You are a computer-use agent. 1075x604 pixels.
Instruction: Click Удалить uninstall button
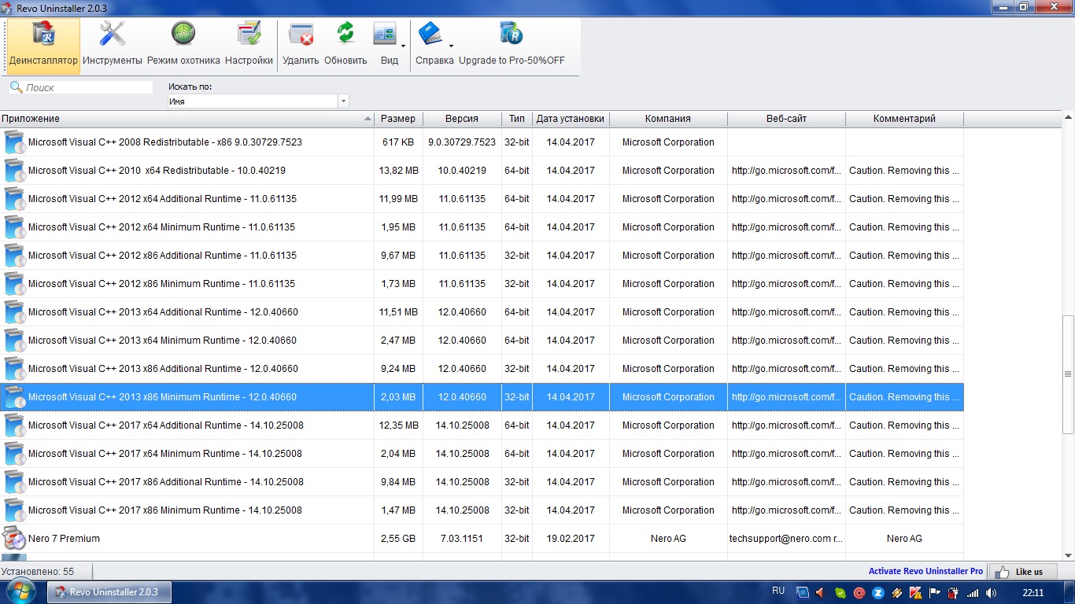(301, 46)
